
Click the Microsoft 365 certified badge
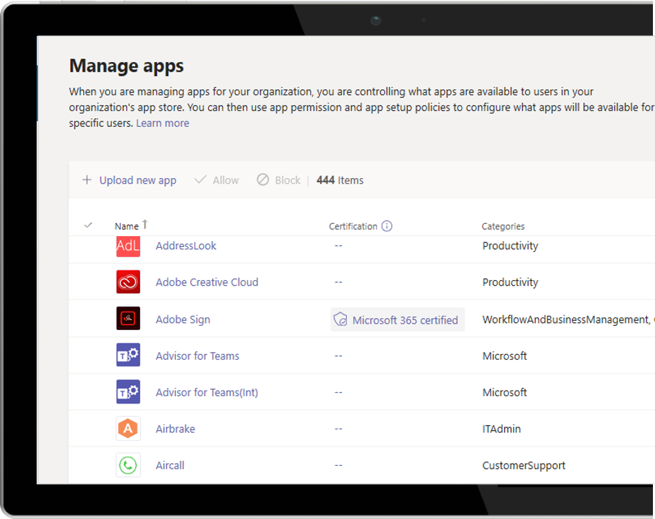click(x=397, y=320)
